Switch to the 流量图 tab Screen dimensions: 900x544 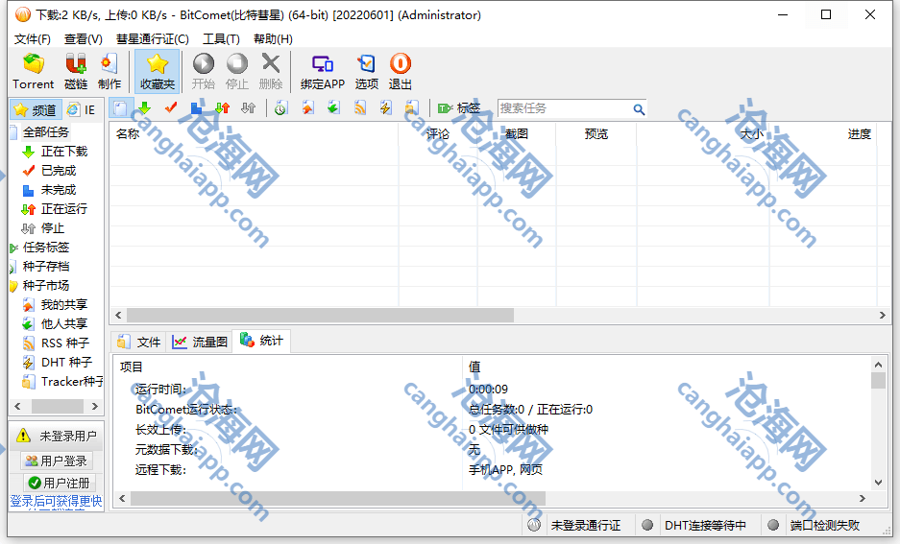pyautogui.click(x=201, y=342)
